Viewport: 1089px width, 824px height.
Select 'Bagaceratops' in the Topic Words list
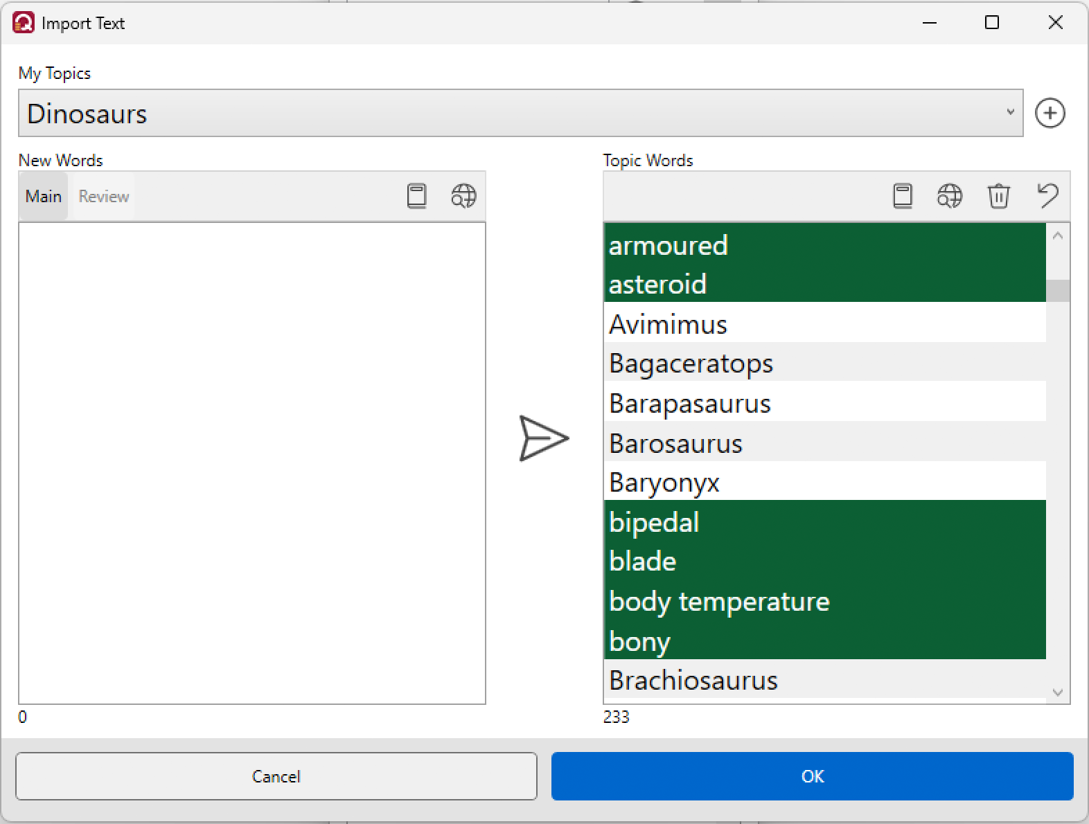[824, 363]
